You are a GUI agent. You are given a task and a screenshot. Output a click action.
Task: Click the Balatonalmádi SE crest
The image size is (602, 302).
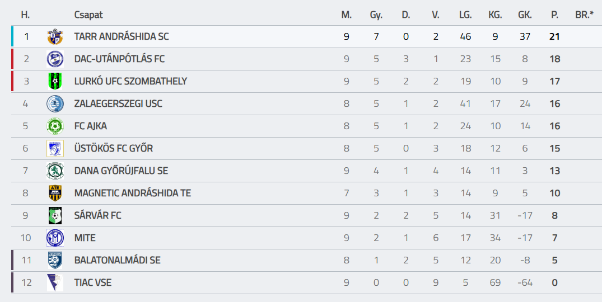(55, 261)
